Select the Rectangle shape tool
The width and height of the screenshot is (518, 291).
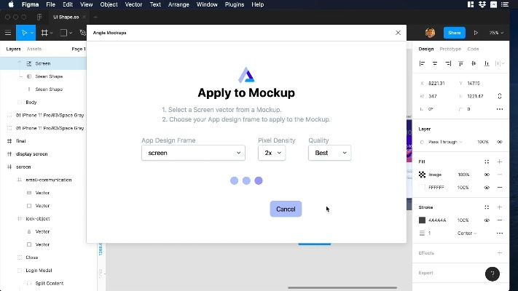point(63,33)
